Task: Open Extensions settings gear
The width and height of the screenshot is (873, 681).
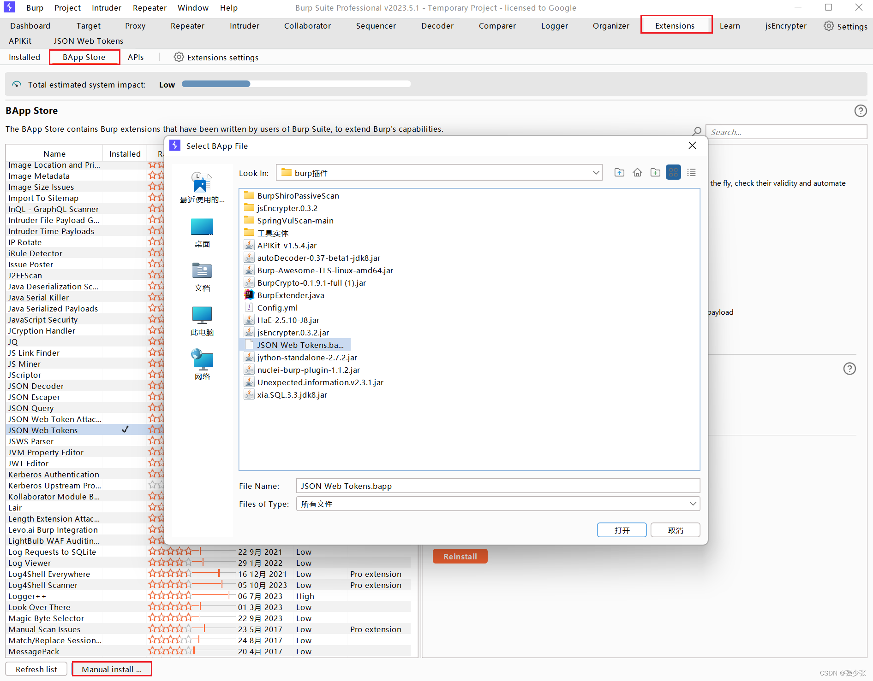Action: 179,57
